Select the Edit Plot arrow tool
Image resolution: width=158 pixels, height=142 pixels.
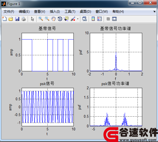[32, 19]
